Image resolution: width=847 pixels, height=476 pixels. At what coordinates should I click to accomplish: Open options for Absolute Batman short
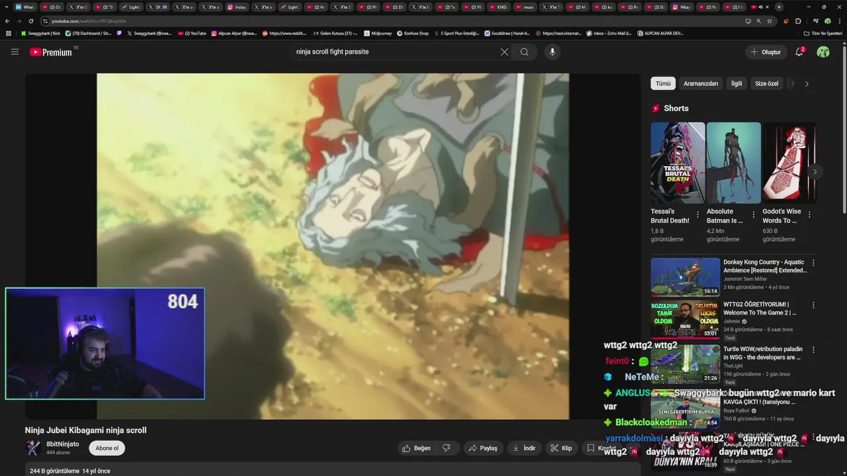pos(753,215)
